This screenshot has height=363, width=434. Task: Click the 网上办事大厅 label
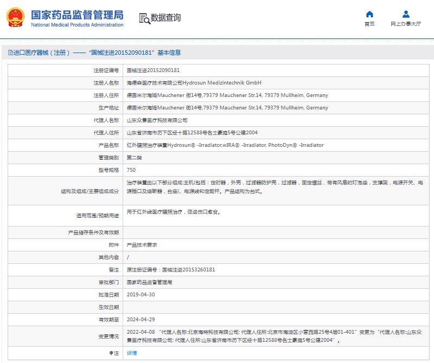[406, 24]
